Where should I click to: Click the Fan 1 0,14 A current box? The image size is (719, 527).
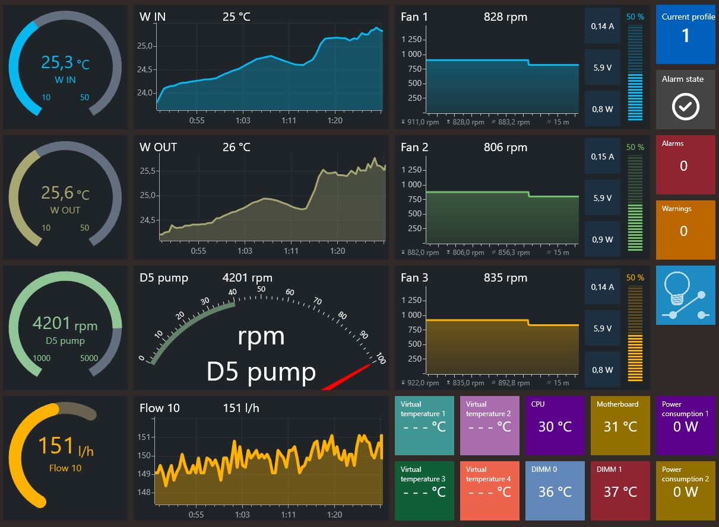[603, 25]
